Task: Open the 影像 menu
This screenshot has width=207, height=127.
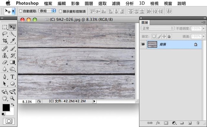Action: coord(75,3)
